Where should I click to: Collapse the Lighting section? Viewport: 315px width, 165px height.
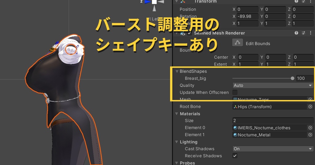point(177,142)
